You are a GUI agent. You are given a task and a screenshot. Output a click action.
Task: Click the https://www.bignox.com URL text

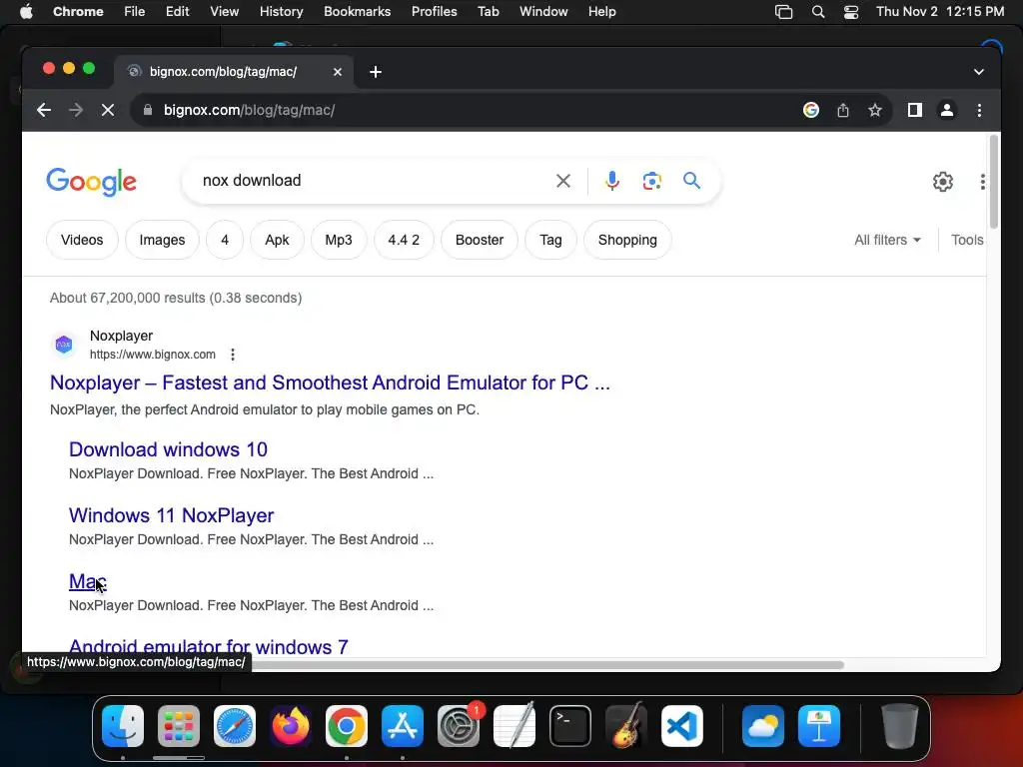tap(153, 355)
